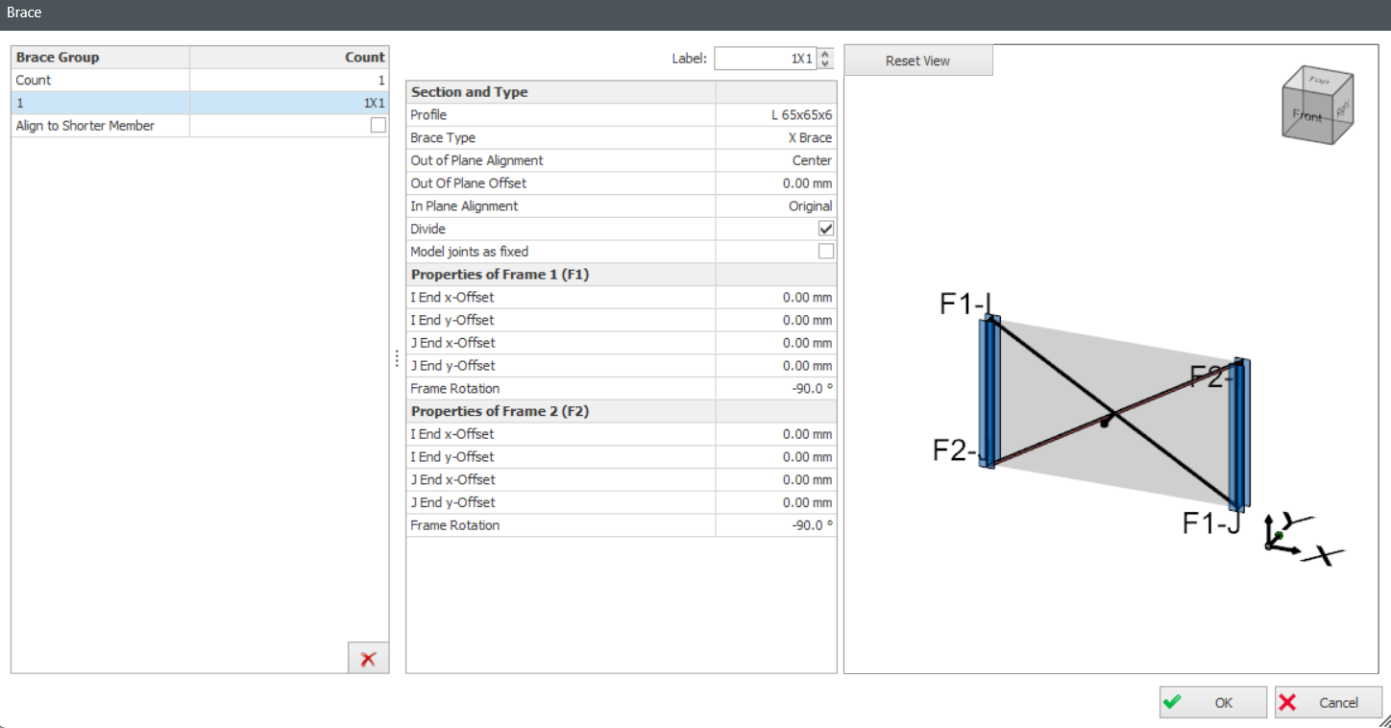
Task: Open In Plane Alignment Original value
Action: click(775, 206)
